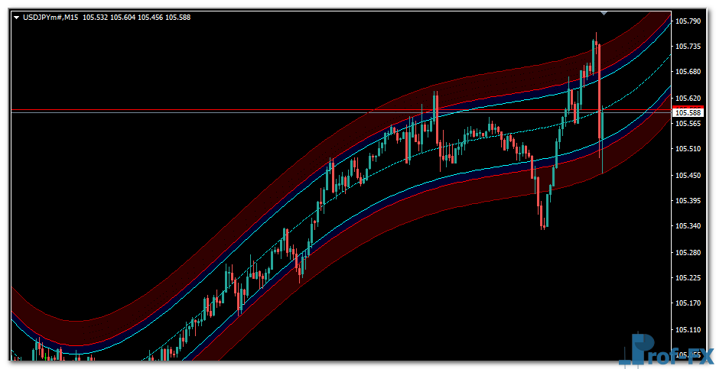Select the 105.620 price scale label
Viewport: 716px width, 369px height.
(x=688, y=98)
